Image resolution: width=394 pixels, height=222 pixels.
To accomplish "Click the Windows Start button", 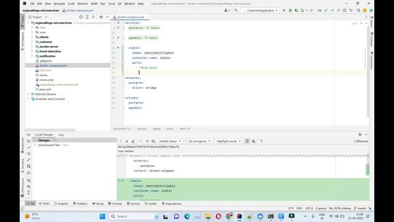I will [x=103, y=216].
